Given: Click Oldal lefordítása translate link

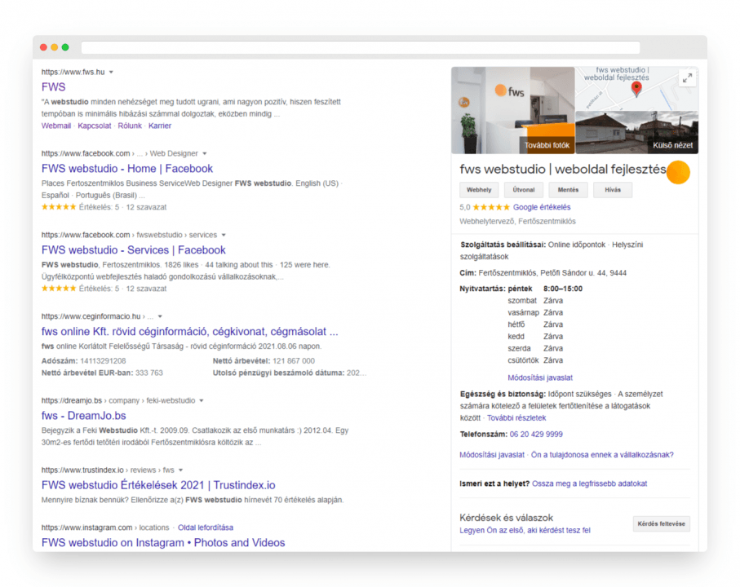Looking at the screenshot, I should point(206,527).
